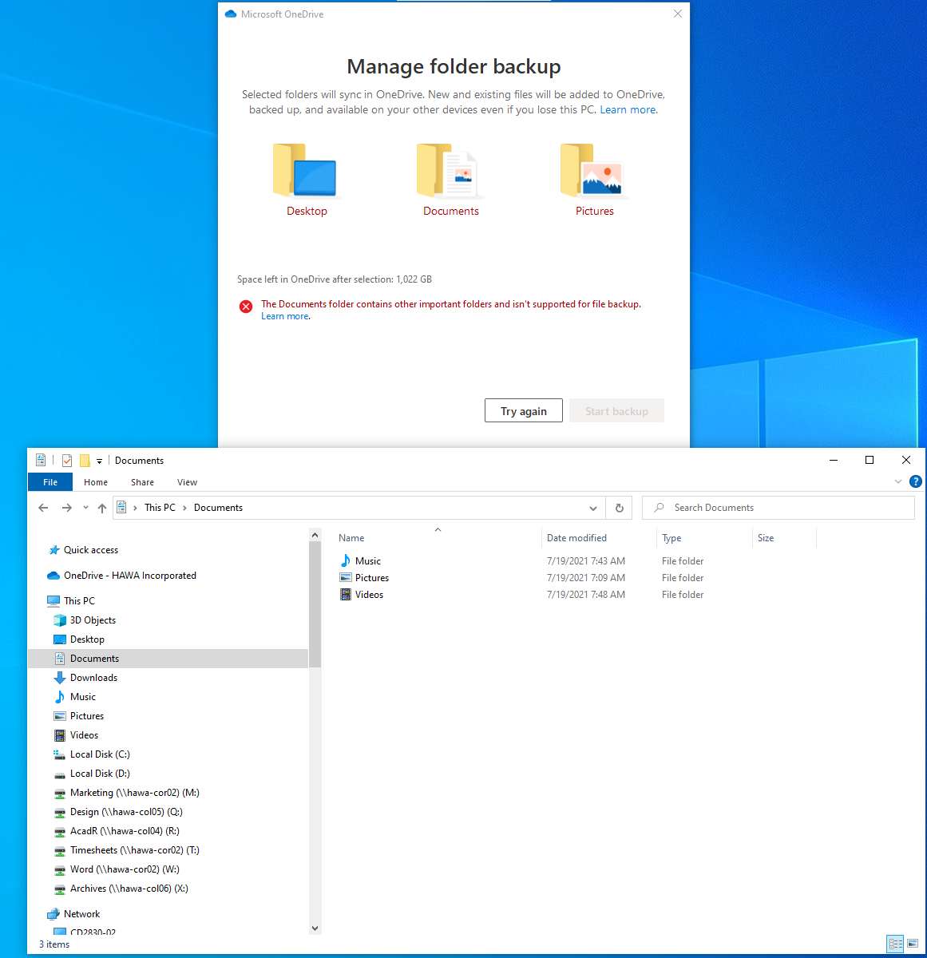Click the Refresh button in address bar
This screenshot has width=927, height=958.
(x=619, y=508)
